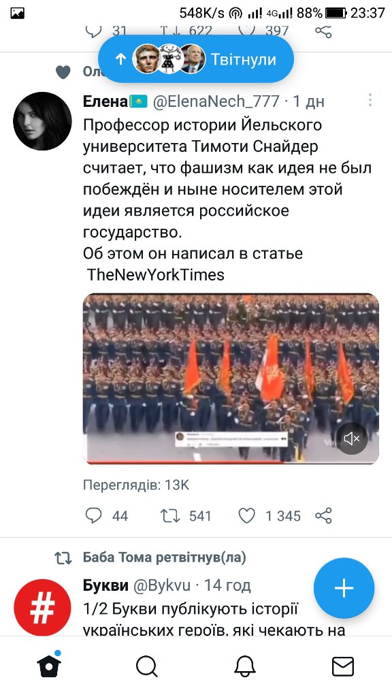This screenshot has height=697, width=392.
Task: Seek using the video red progress bar
Action: tap(231, 462)
